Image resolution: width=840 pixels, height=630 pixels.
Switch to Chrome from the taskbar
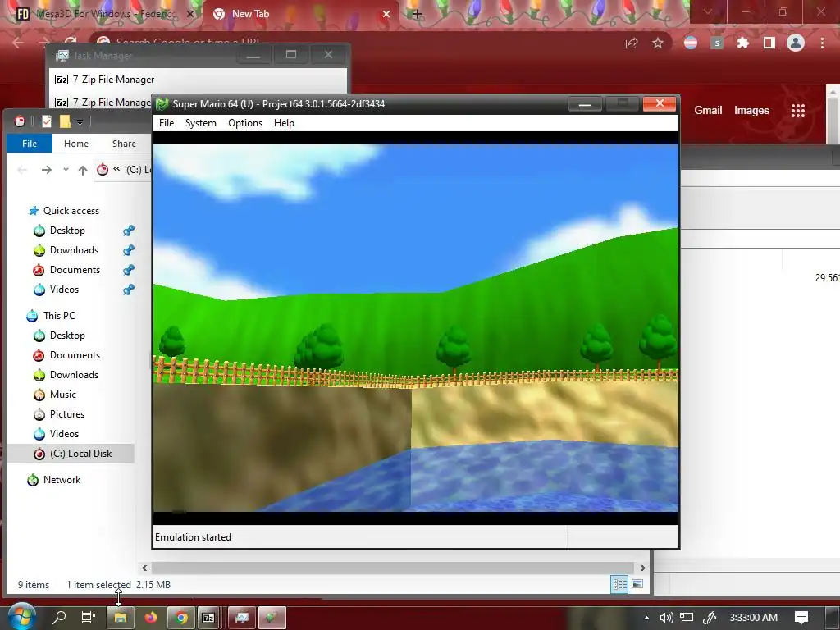[x=181, y=618]
